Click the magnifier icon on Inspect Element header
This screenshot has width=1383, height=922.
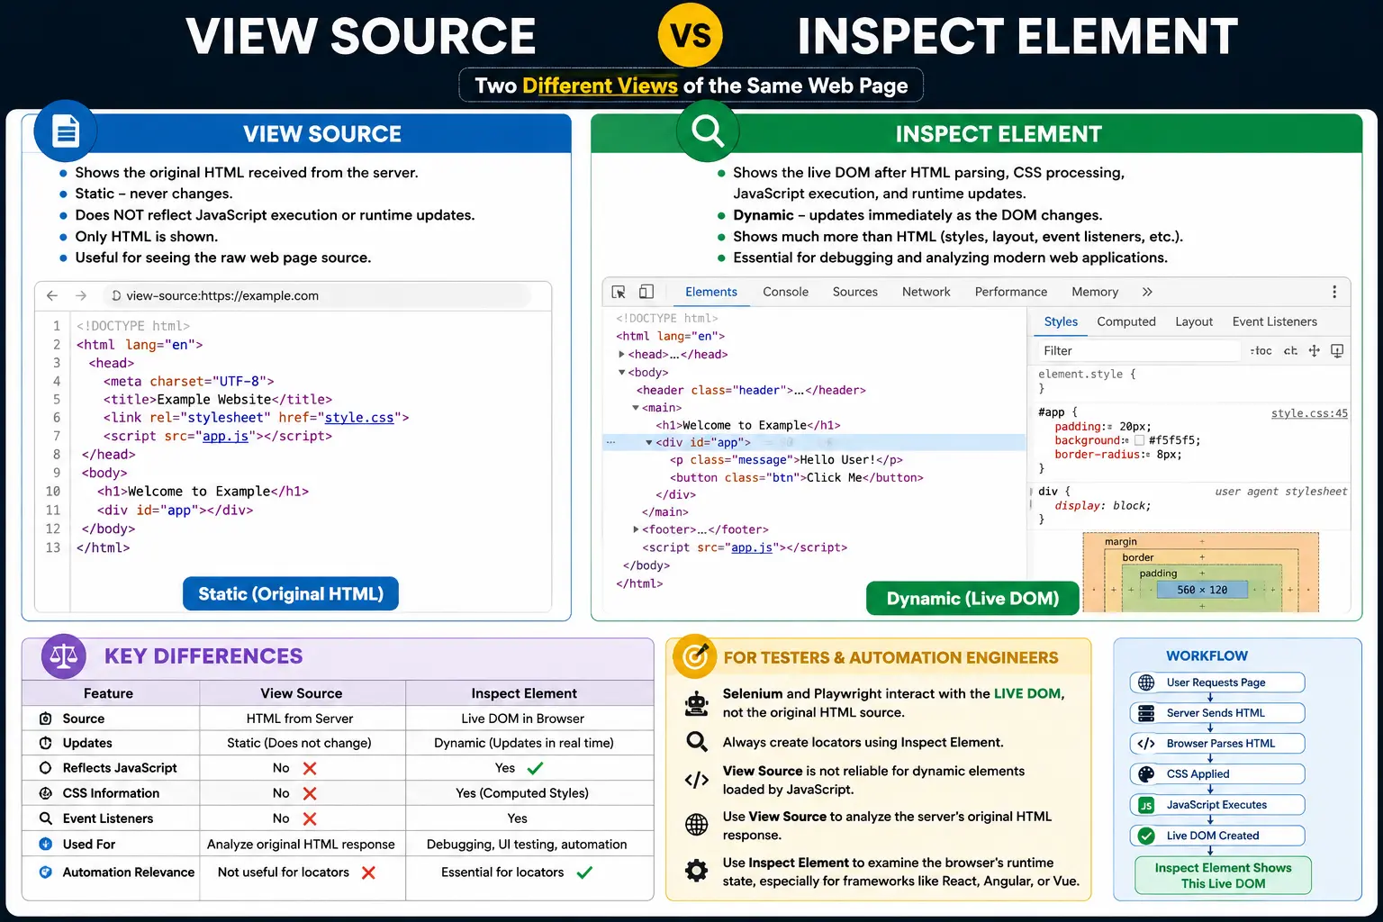coord(708,131)
